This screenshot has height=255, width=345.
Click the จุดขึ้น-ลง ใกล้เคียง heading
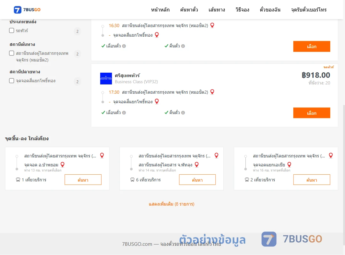click(27, 139)
